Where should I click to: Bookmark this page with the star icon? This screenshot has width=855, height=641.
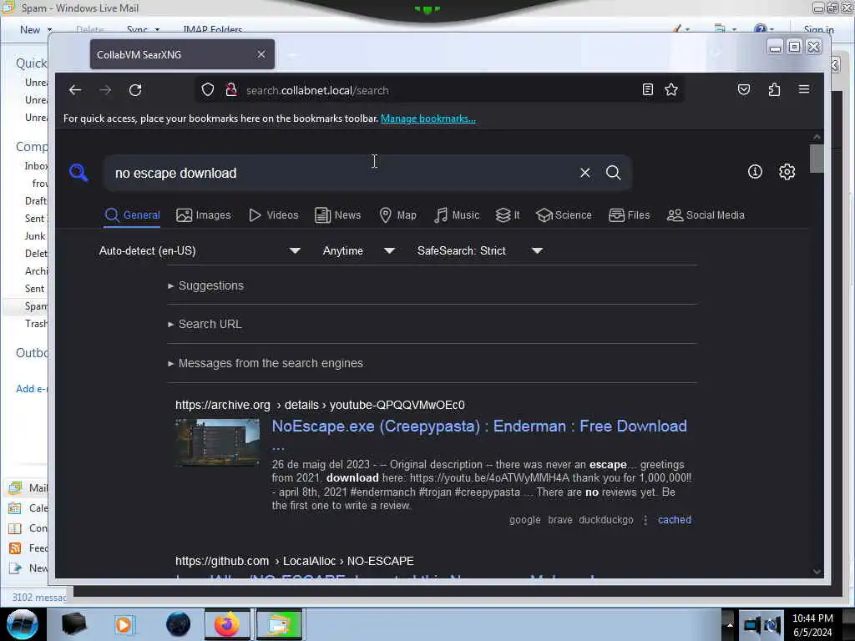click(x=671, y=90)
